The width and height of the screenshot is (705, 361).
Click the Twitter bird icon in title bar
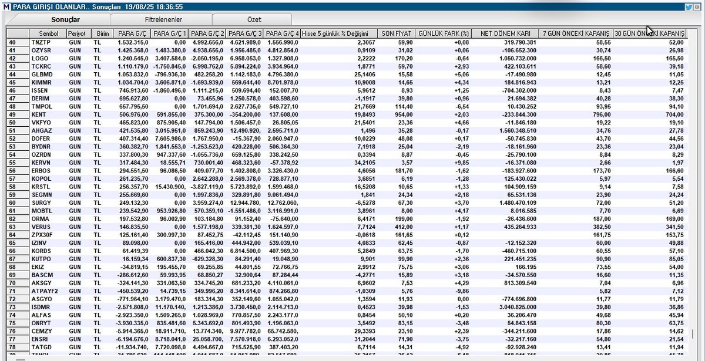coord(688,7)
